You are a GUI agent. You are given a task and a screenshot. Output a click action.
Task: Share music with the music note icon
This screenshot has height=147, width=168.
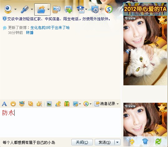coord(58,104)
